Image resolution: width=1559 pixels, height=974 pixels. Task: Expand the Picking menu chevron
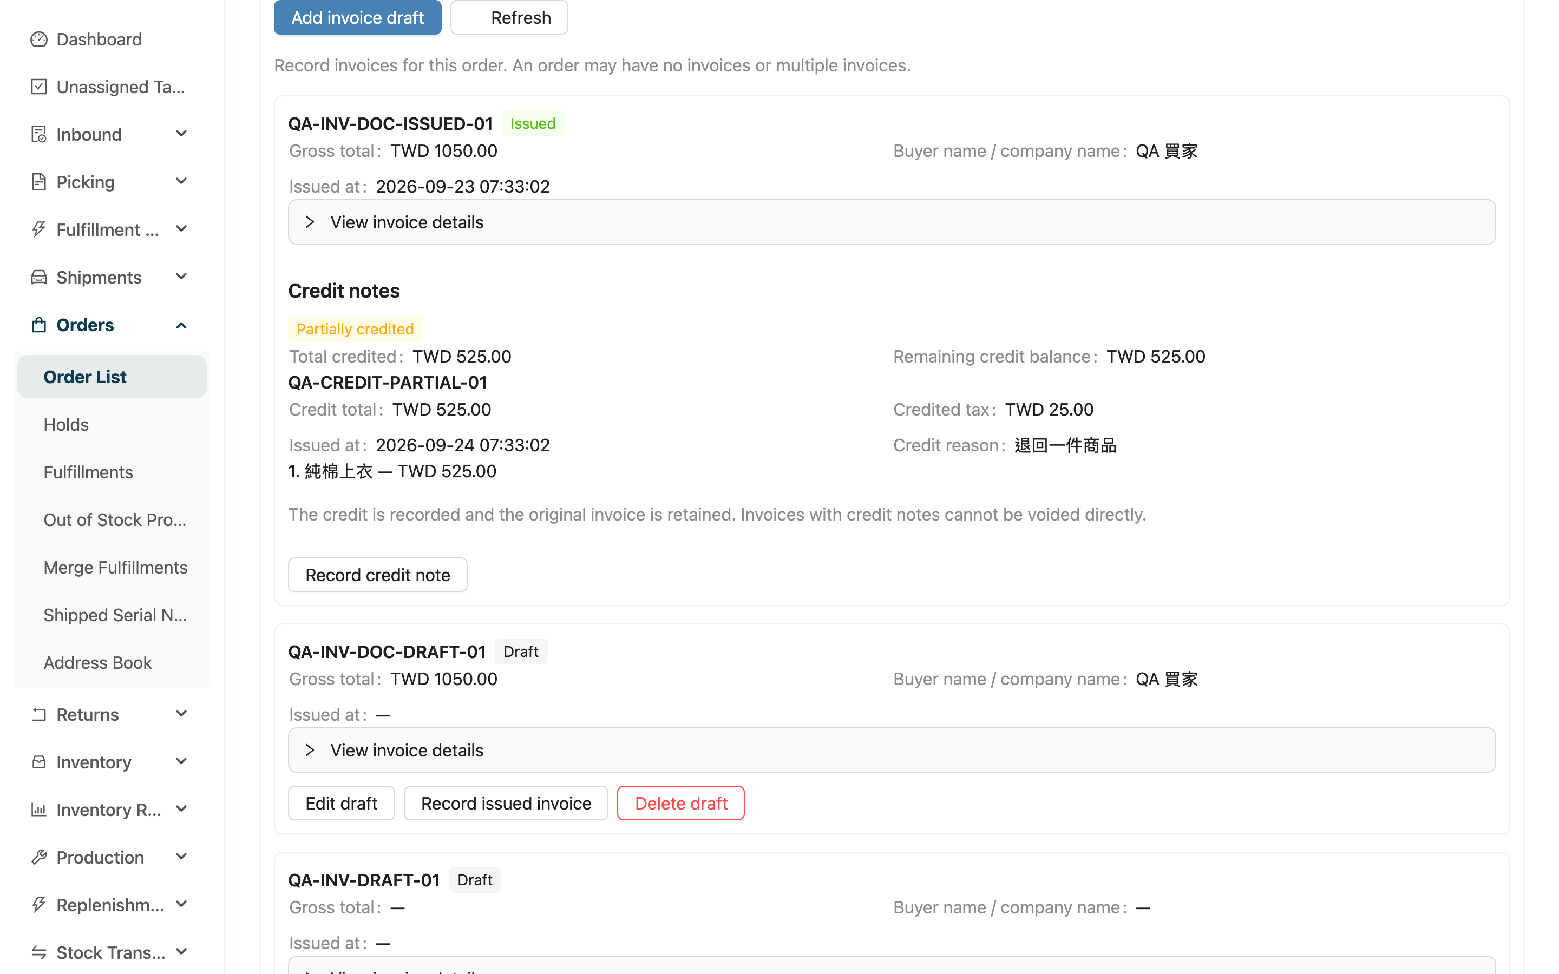(x=181, y=182)
